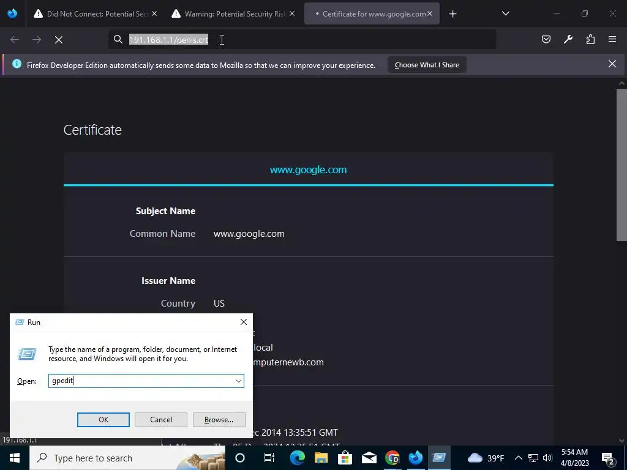Image resolution: width=627 pixels, height=470 pixels.
Task: Click OK in the Run dialog
Action: pos(103,420)
